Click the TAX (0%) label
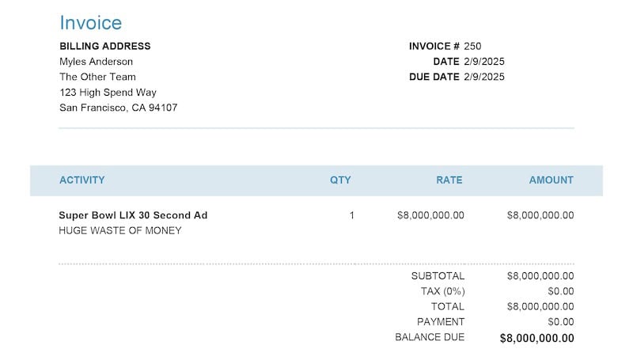The image size is (633, 360). coord(442,291)
